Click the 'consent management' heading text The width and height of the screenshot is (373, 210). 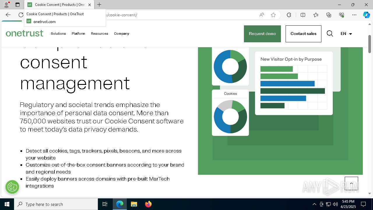pos(75,72)
